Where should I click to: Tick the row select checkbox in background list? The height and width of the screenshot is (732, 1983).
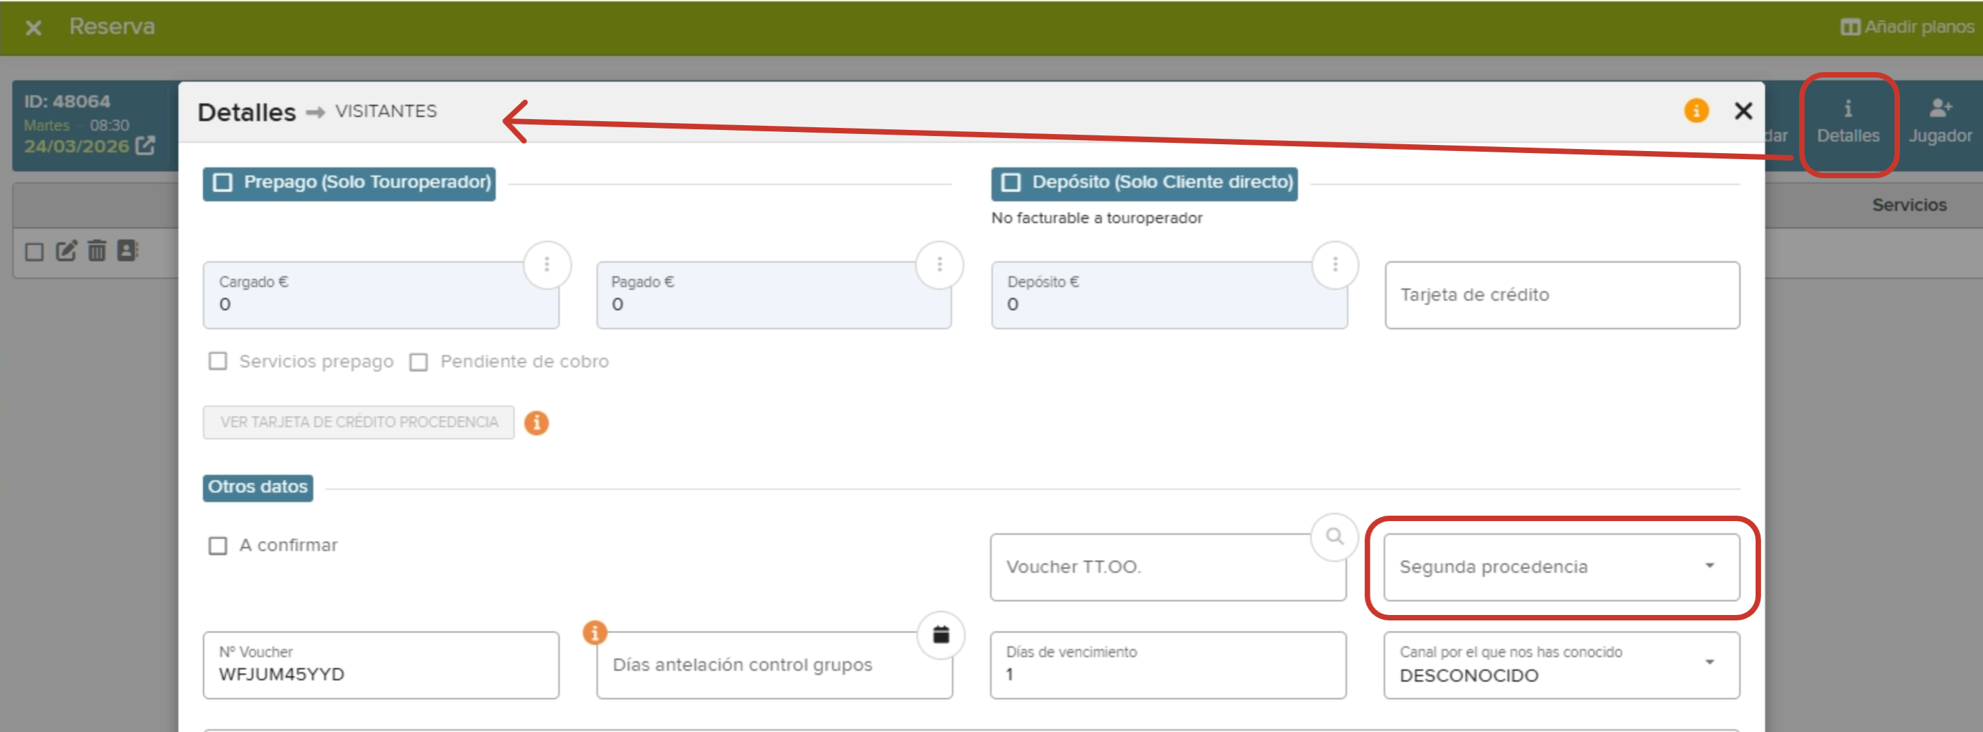[34, 252]
